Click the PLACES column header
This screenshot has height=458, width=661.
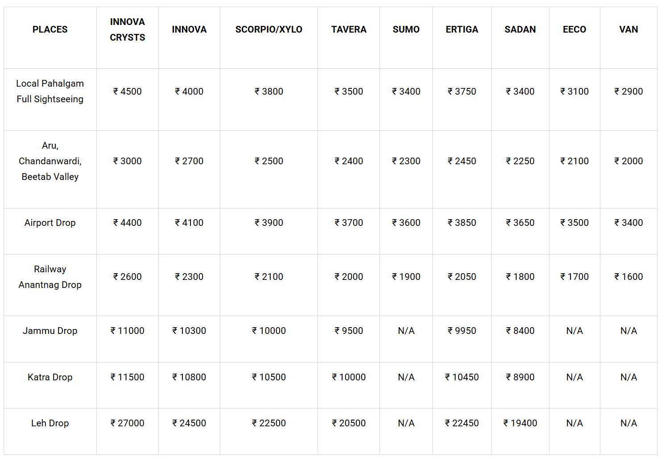point(50,29)
